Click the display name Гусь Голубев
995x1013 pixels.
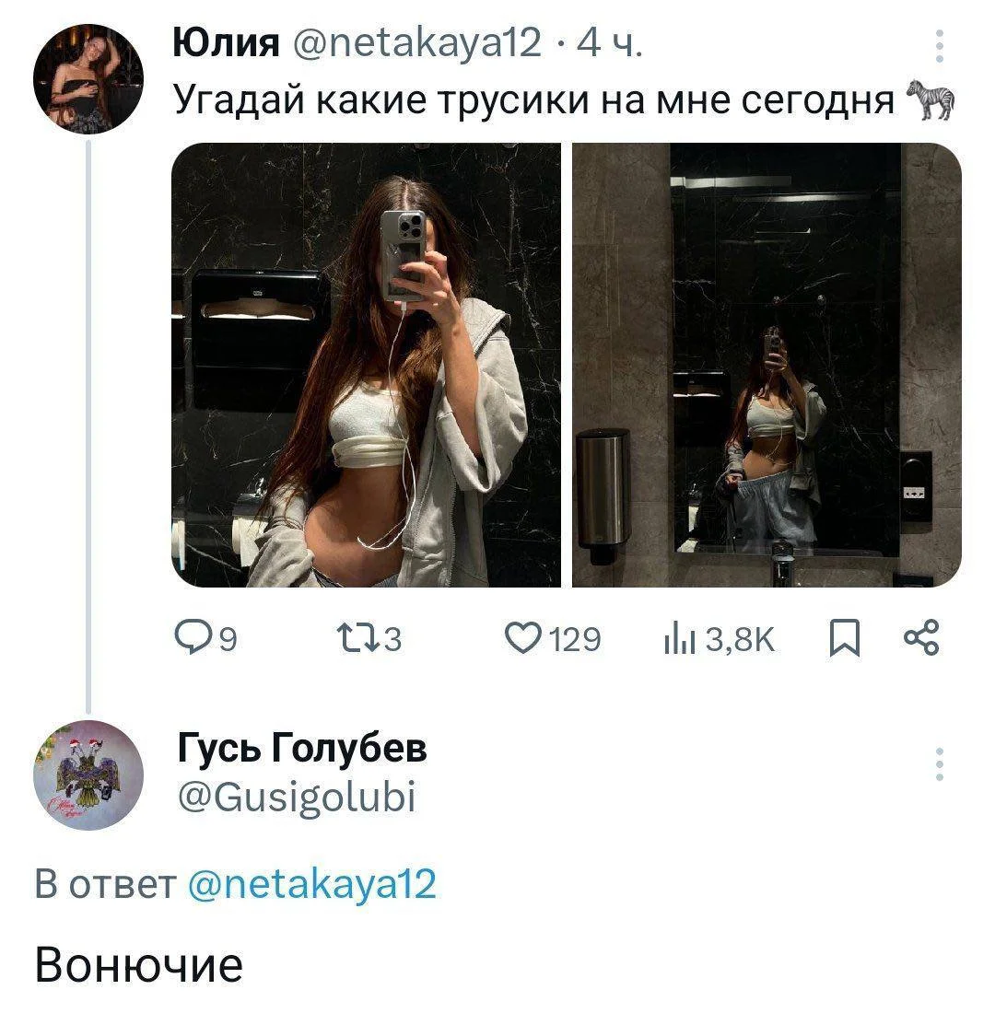[x=301, y=750]
